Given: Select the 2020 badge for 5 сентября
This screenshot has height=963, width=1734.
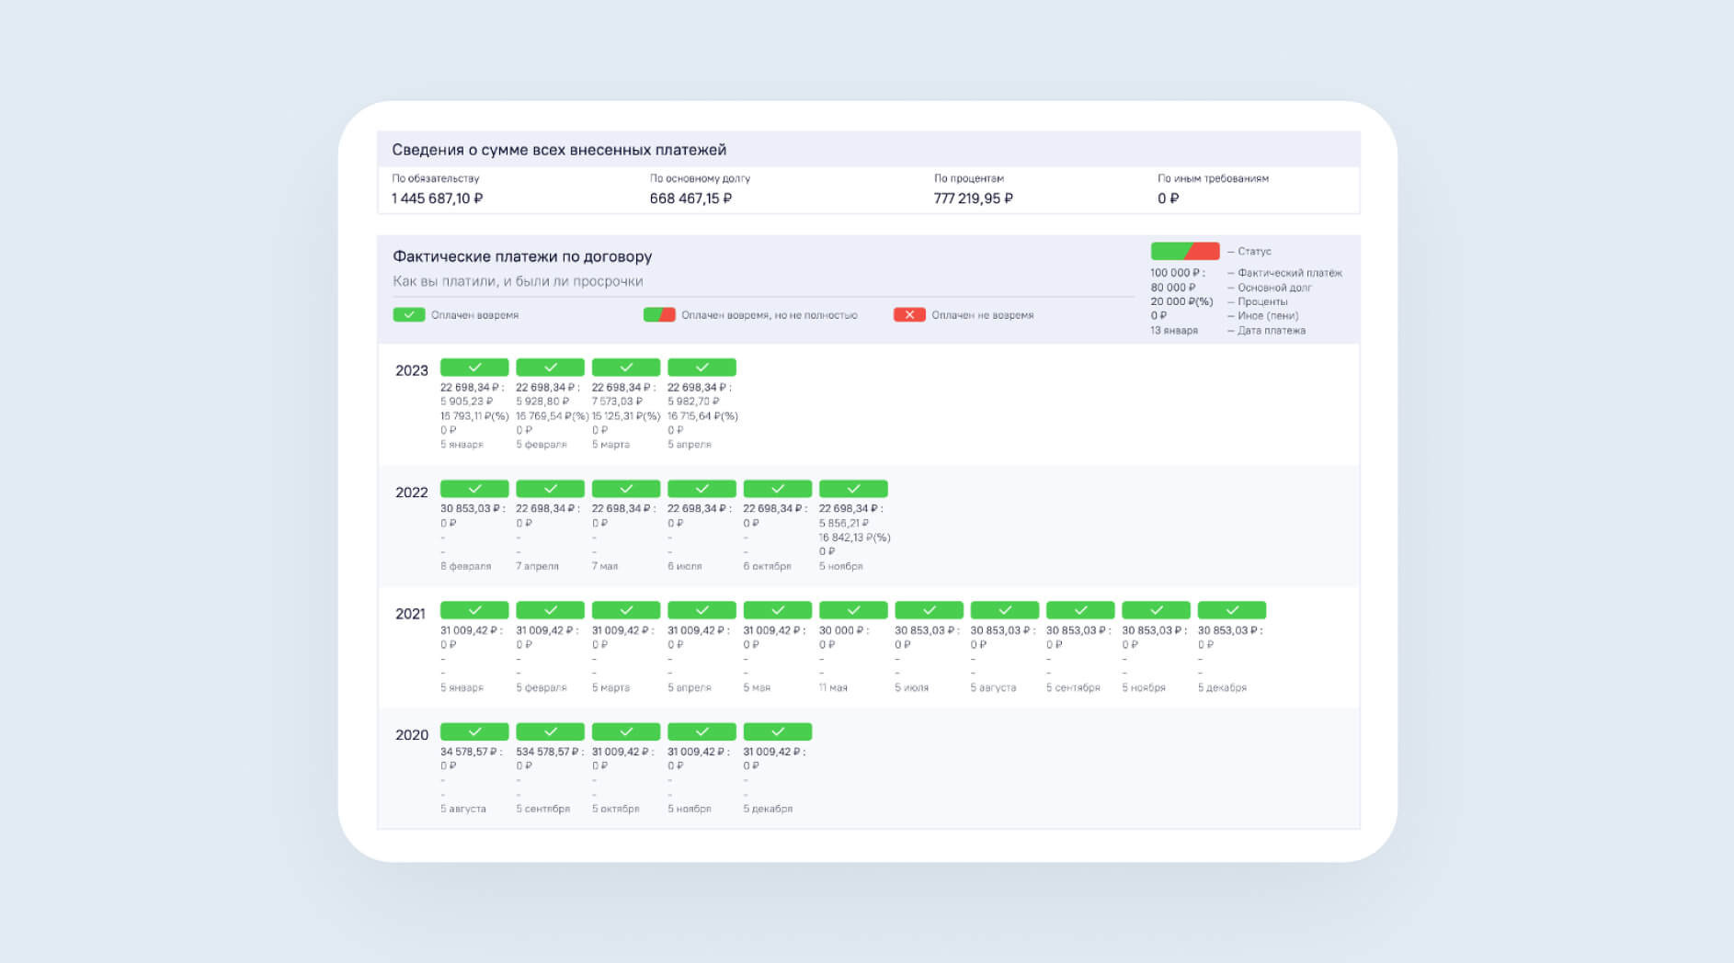Looking at the screenshot, I should (x=550, y=731).
